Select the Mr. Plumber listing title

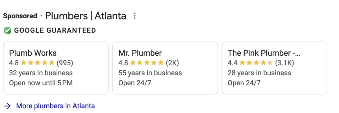point(140,53)
